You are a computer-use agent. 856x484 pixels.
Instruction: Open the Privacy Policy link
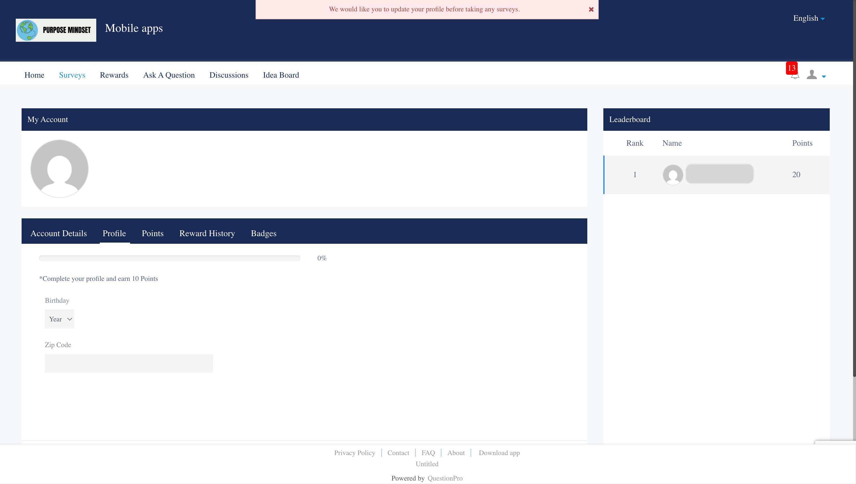(x=354, y=453)
